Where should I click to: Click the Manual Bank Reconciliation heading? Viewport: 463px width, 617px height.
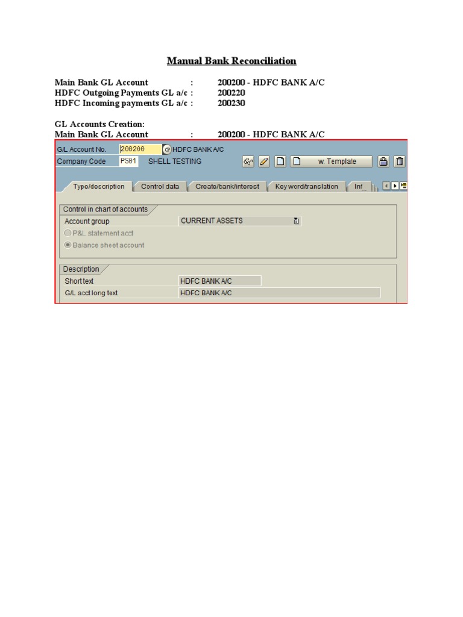coord(231,61)
